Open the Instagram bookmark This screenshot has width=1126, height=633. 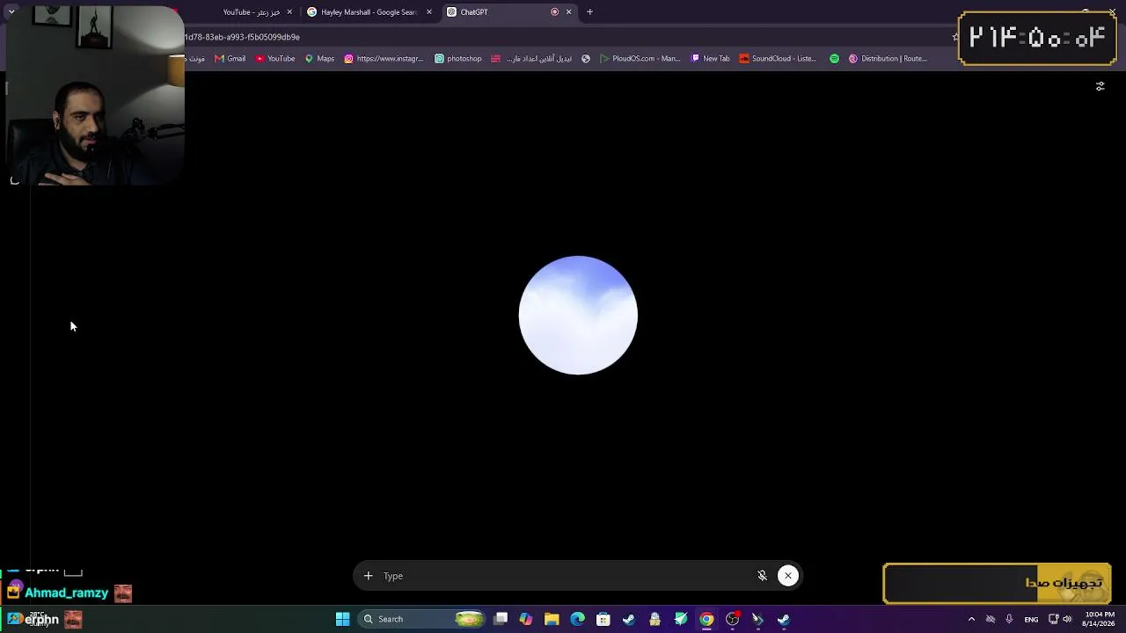(384, 59)
